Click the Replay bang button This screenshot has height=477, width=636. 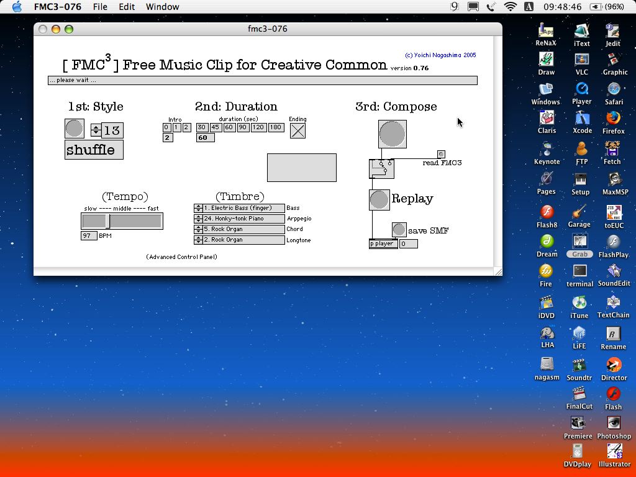(x=379, y=200)
